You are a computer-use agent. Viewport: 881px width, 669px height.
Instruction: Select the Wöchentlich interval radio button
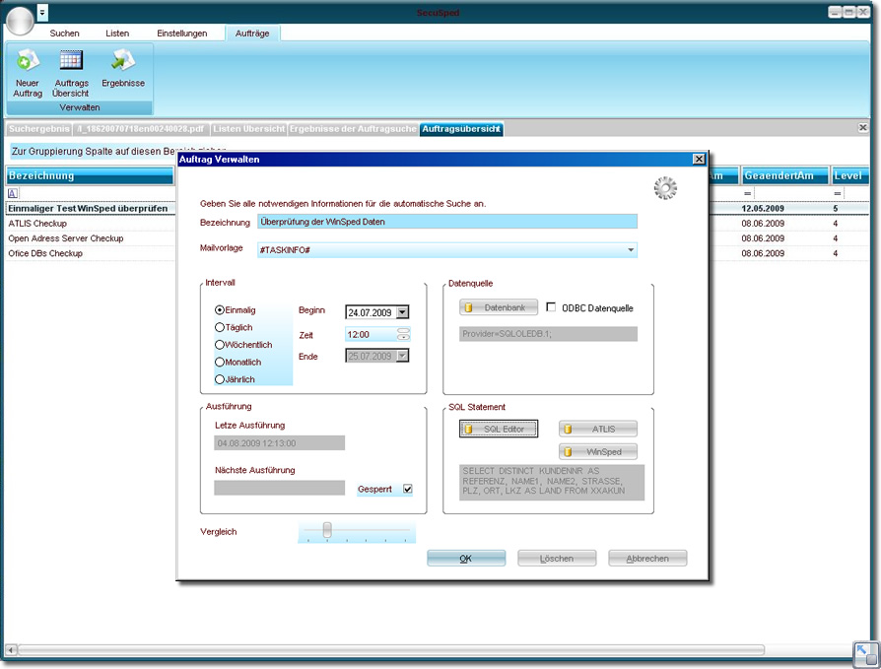tap(220, 345)
